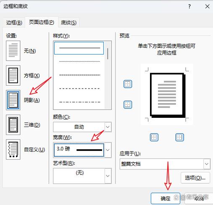Viewport: 213px width, 205px height.
Task: Pick the 三维(D) 3D border icon
Action: tap(13, 125)
